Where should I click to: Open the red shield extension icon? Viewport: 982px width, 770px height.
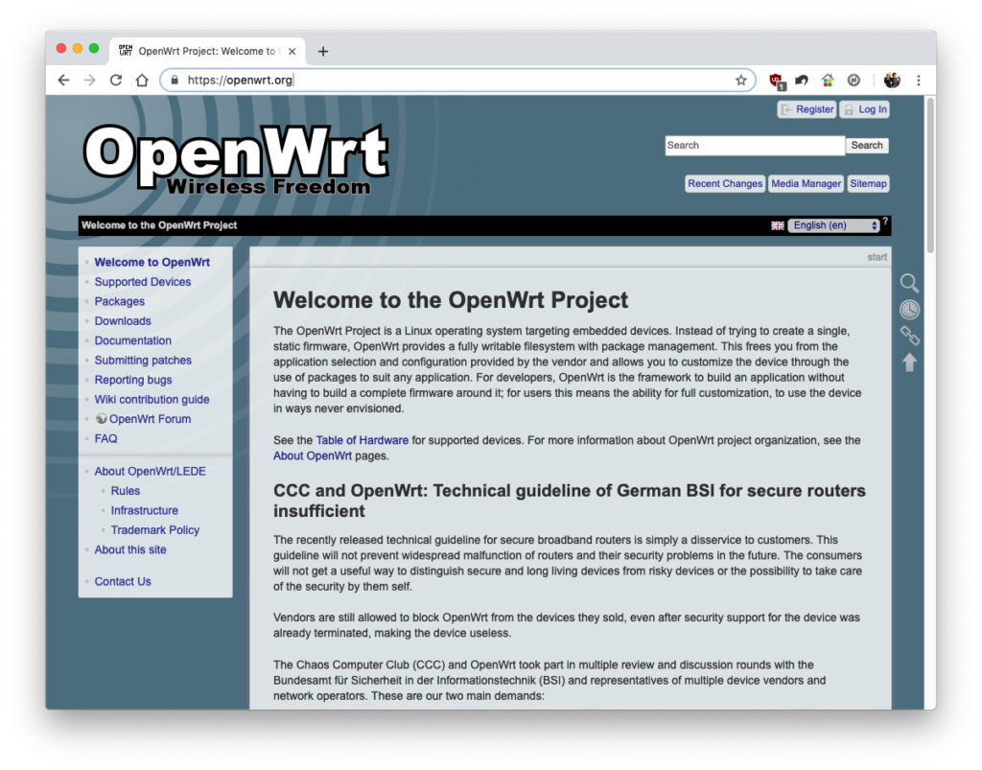pyautogui.click(x=777, y=81)
